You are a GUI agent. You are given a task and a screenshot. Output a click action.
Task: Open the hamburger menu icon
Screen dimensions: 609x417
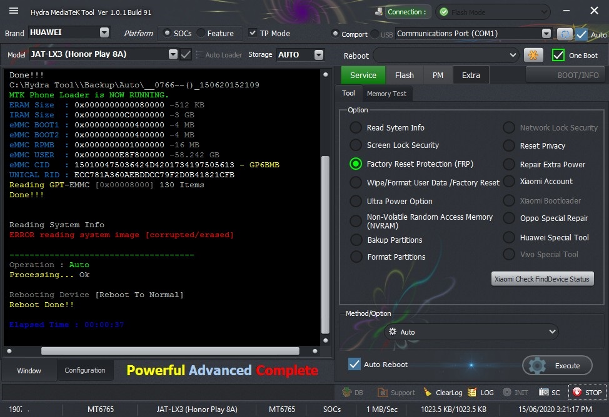click(x=14, y=11)
